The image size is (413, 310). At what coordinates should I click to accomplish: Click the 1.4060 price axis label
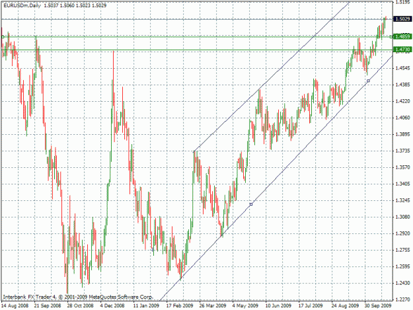pyautogui.click(x=402, y=118)
